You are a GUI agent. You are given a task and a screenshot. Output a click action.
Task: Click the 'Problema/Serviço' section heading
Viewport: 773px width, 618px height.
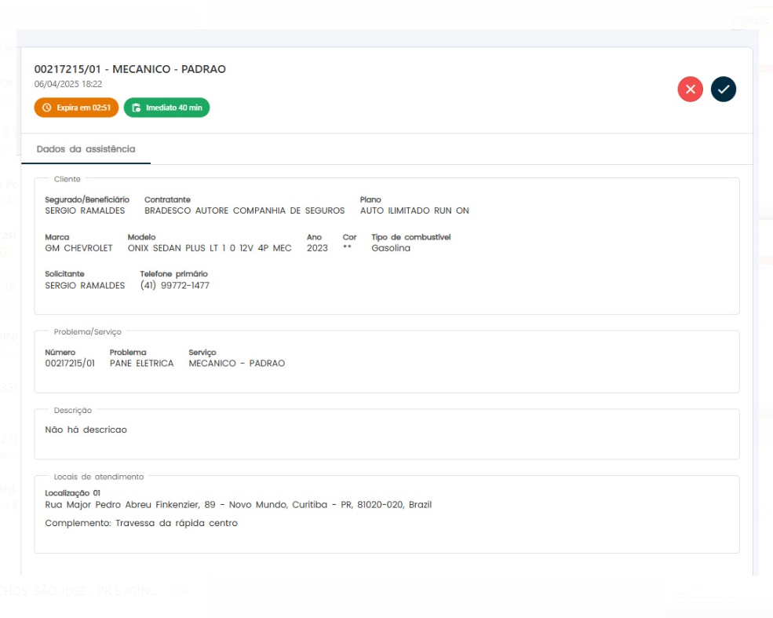[87, 332]
